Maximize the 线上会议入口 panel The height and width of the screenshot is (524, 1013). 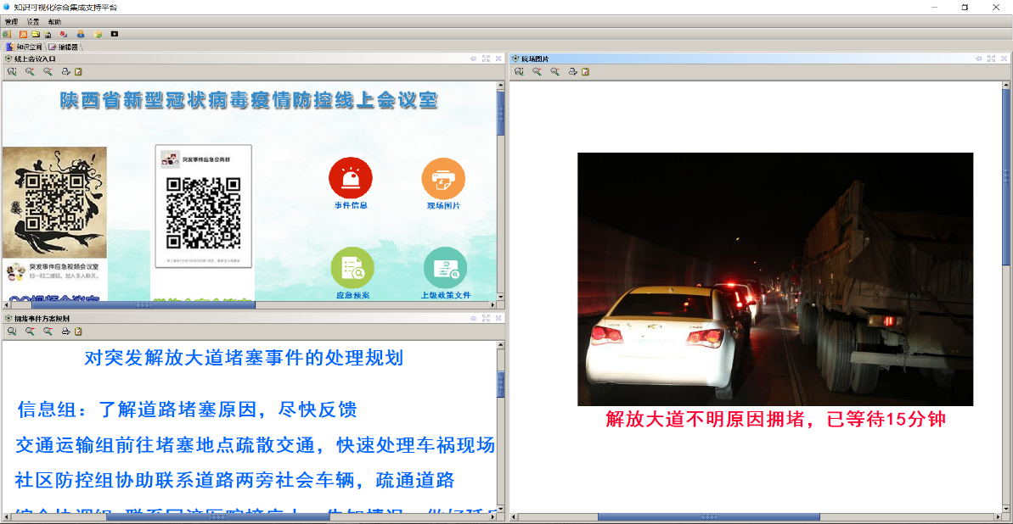(487, 59)
